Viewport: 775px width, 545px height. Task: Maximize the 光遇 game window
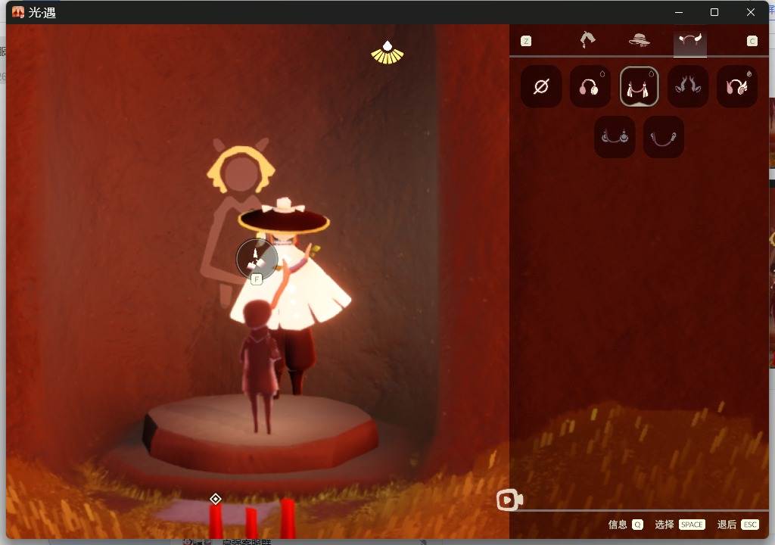[x=714, y=12]
